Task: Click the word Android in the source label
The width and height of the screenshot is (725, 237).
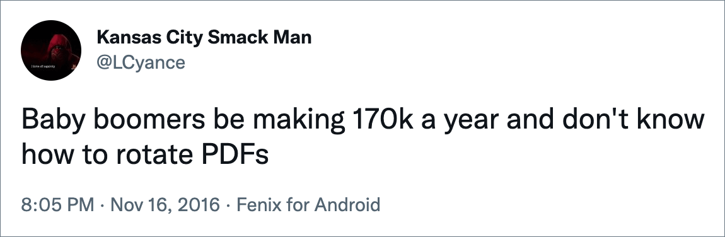Action: [x=348, y=204]
